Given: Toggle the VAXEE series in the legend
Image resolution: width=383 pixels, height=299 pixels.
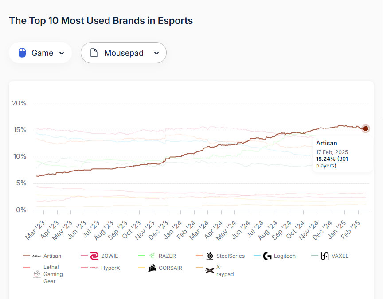Looking at the screenshot, I should coord(330,256).
